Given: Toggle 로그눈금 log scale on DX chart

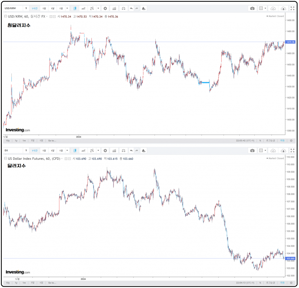Looking at the screenshot, I should tap(271, 283).
